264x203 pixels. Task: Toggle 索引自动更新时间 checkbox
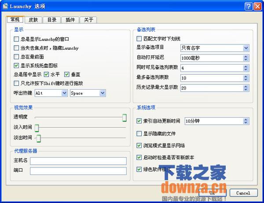pyautogui.click(x=139, y=121)
